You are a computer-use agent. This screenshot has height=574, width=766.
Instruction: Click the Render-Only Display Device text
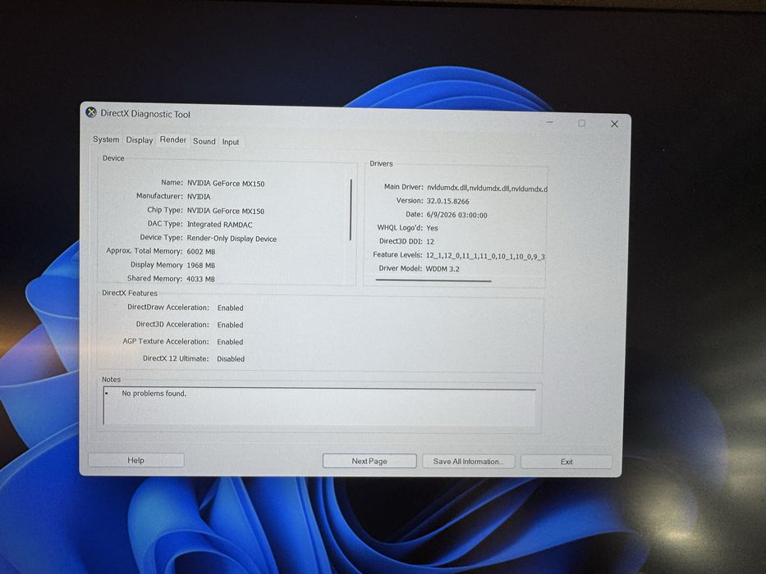(232, 239)
